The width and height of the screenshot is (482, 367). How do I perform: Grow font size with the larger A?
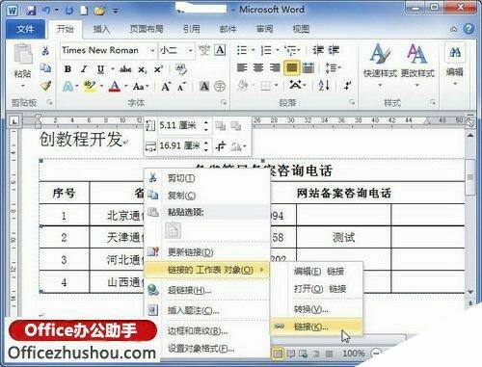coord(166,86)
